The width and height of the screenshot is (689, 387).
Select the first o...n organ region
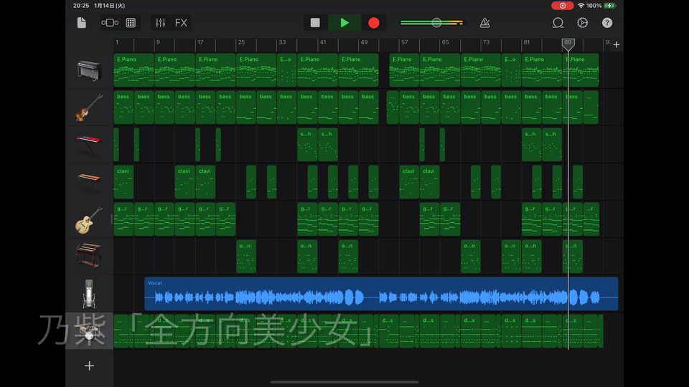point(246,257)
